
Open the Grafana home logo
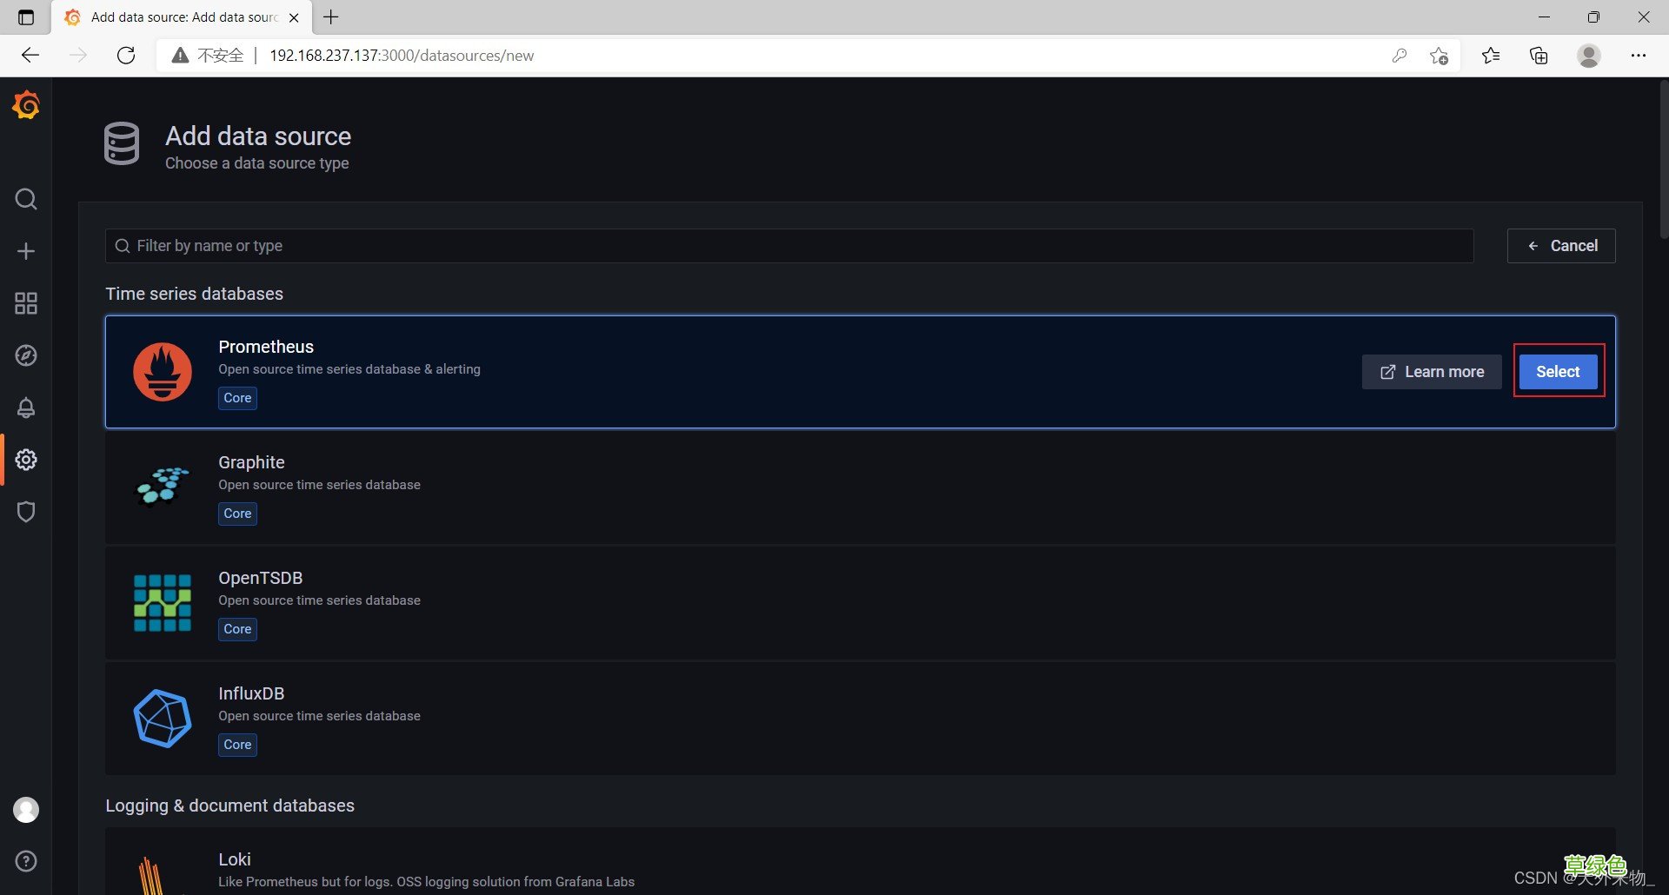click(26, 105)
